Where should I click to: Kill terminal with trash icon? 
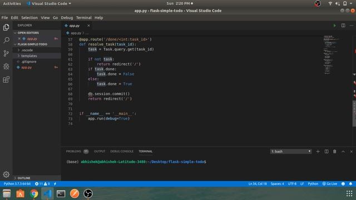(x=335, y=152)
